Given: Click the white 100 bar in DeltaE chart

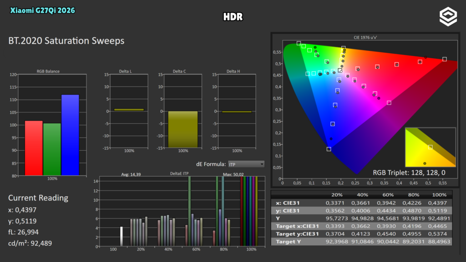Looking at the screenshot, I should (x=121, y=237).
